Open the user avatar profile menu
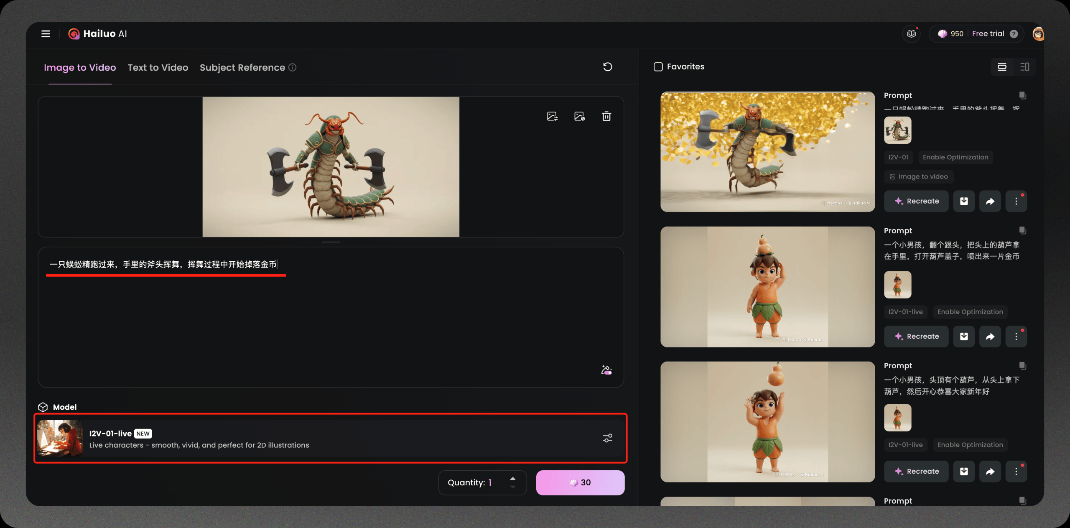 (x=1038, y=34)
